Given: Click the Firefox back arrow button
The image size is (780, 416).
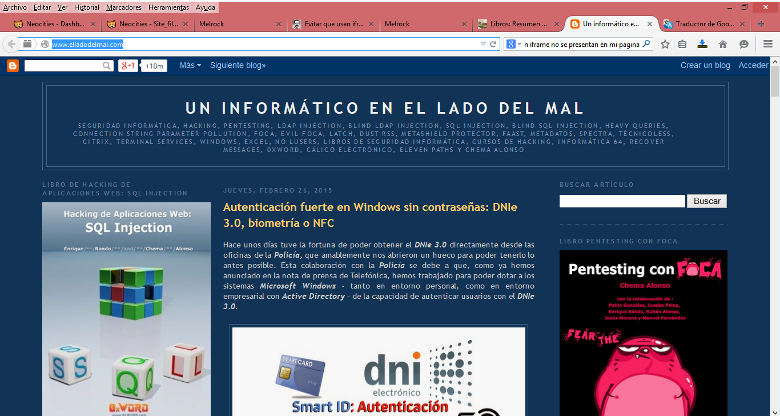Looking at the screenshot, I should (x=11, y=44).
